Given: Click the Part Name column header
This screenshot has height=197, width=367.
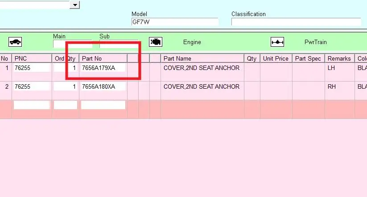Looking at the screenshot, I should click(x=177, y=58).
